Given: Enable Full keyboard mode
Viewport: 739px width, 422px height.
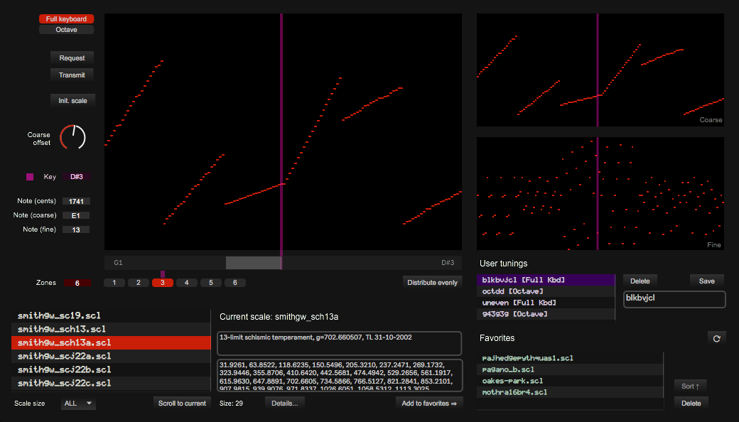Looking at the screenshot, I should click(67, 19).
